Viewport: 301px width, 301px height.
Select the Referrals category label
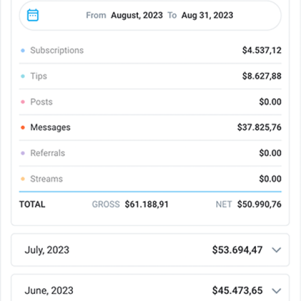[48, 153]
